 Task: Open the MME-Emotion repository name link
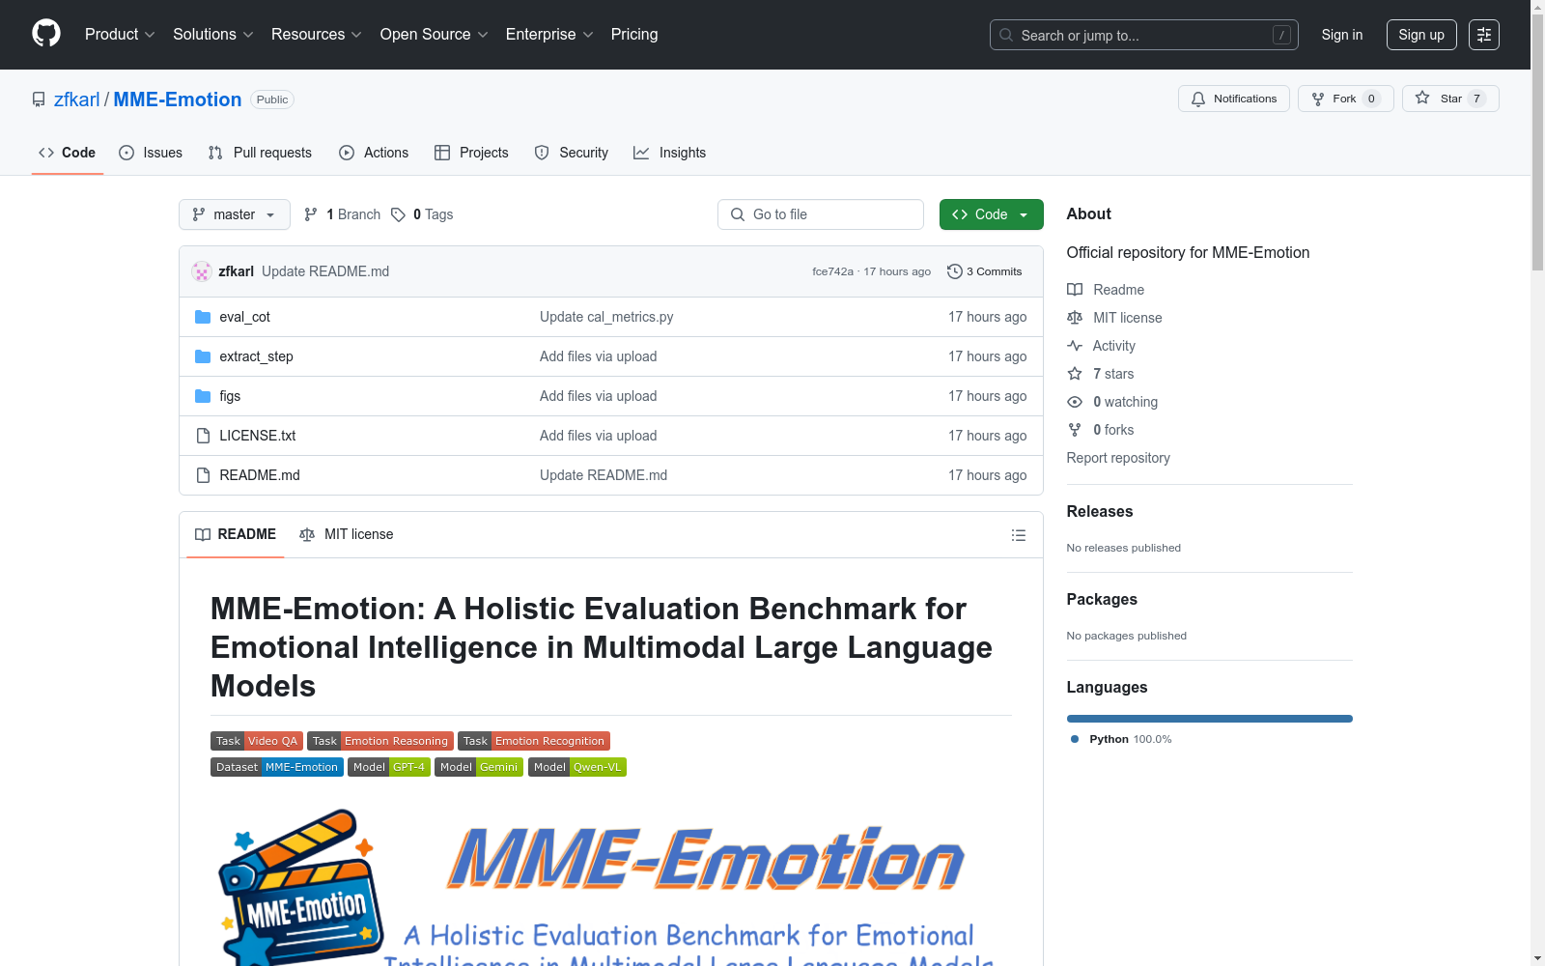pyautogui.click(x=178, y=99)
